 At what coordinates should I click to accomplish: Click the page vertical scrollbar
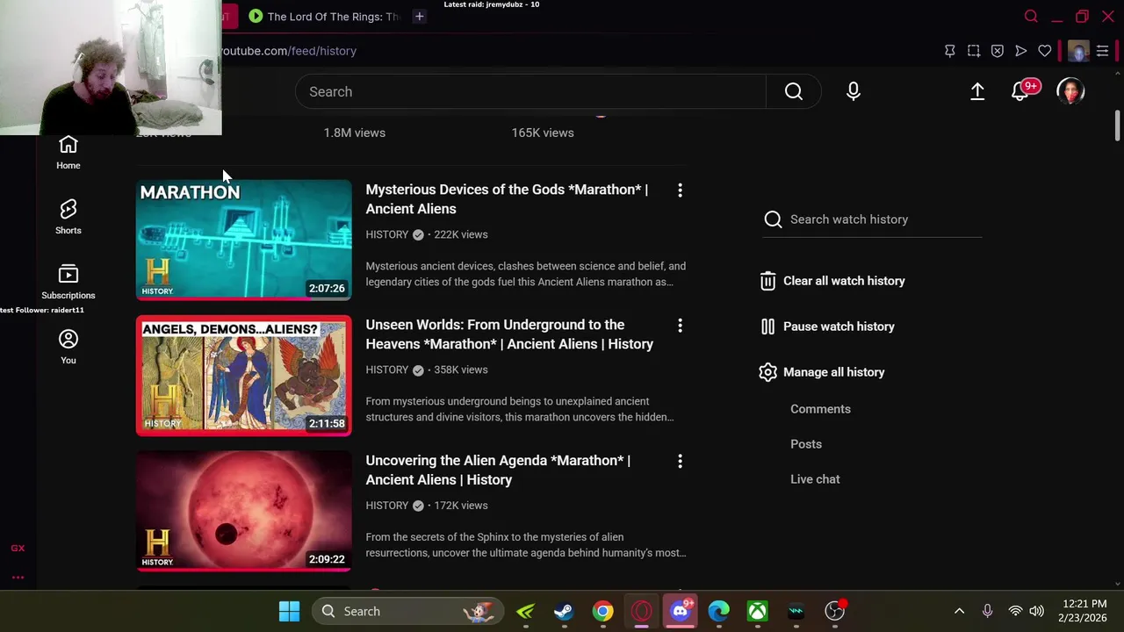click(1117, 126)
